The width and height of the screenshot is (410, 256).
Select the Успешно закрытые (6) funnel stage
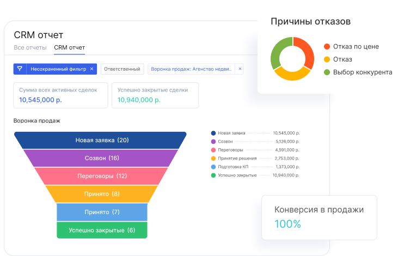tap(102, 230)
